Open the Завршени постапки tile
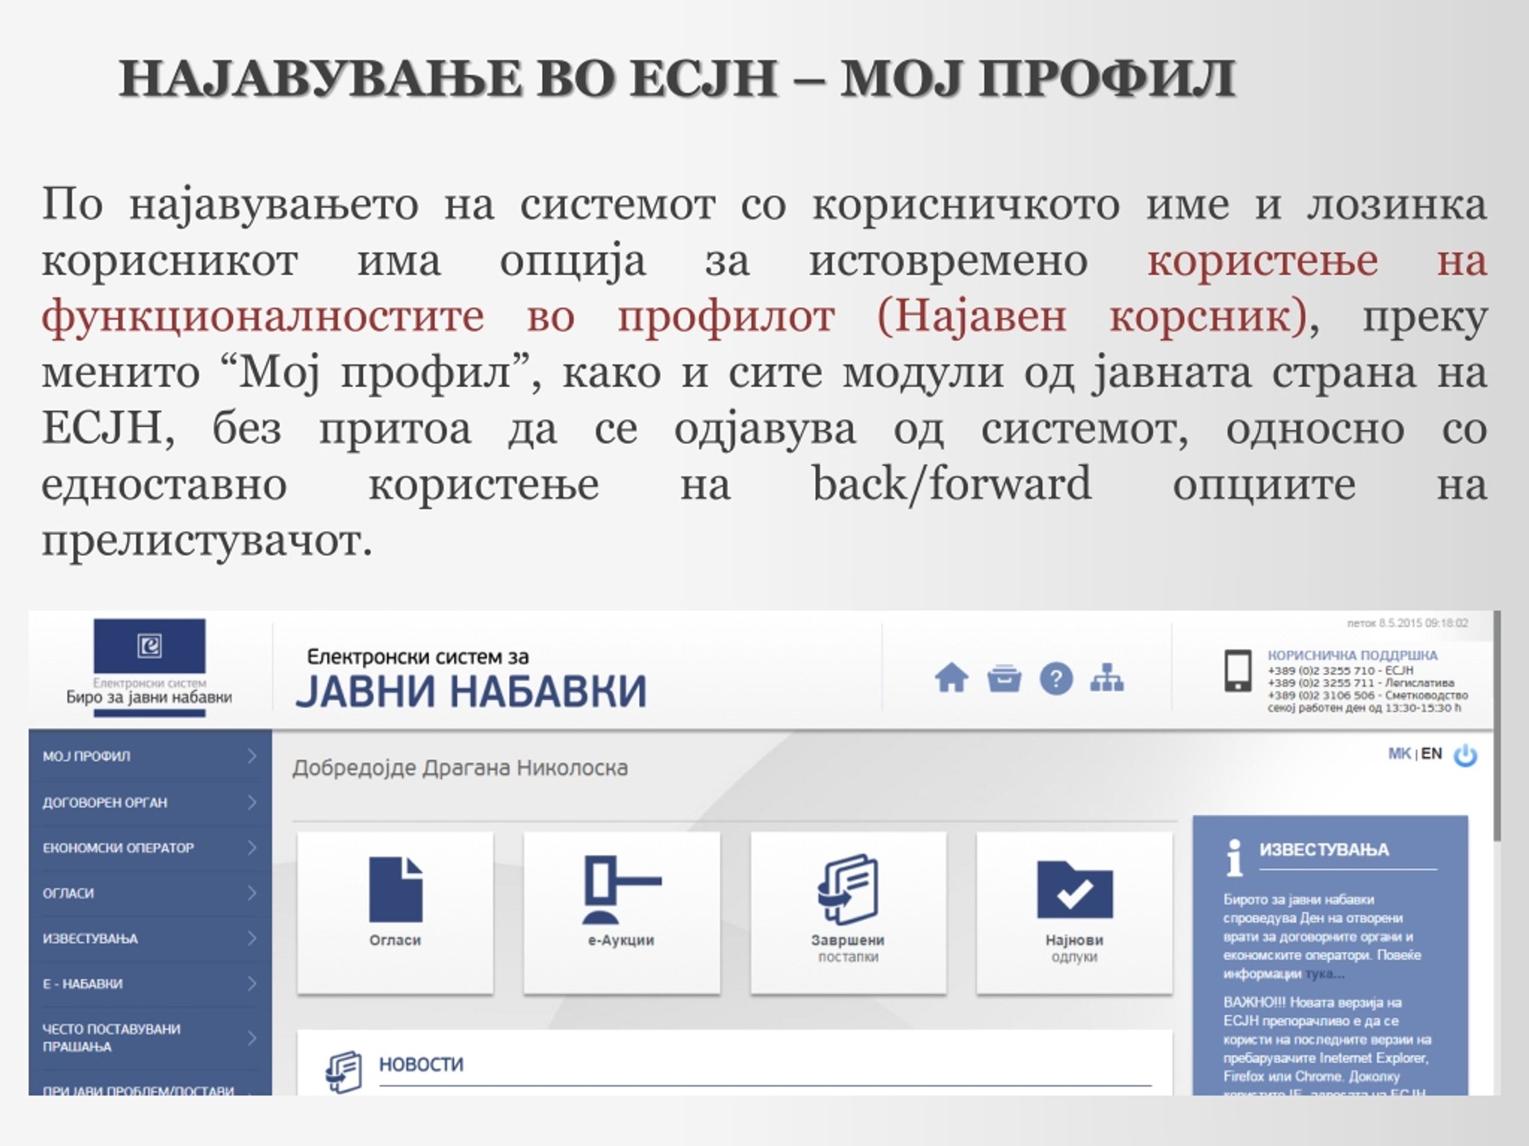The image size is (1529, 1146). click(848, 913)
